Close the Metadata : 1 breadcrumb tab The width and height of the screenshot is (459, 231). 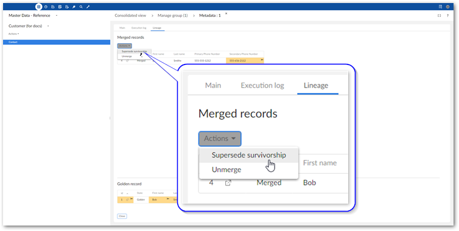[226, 13]
